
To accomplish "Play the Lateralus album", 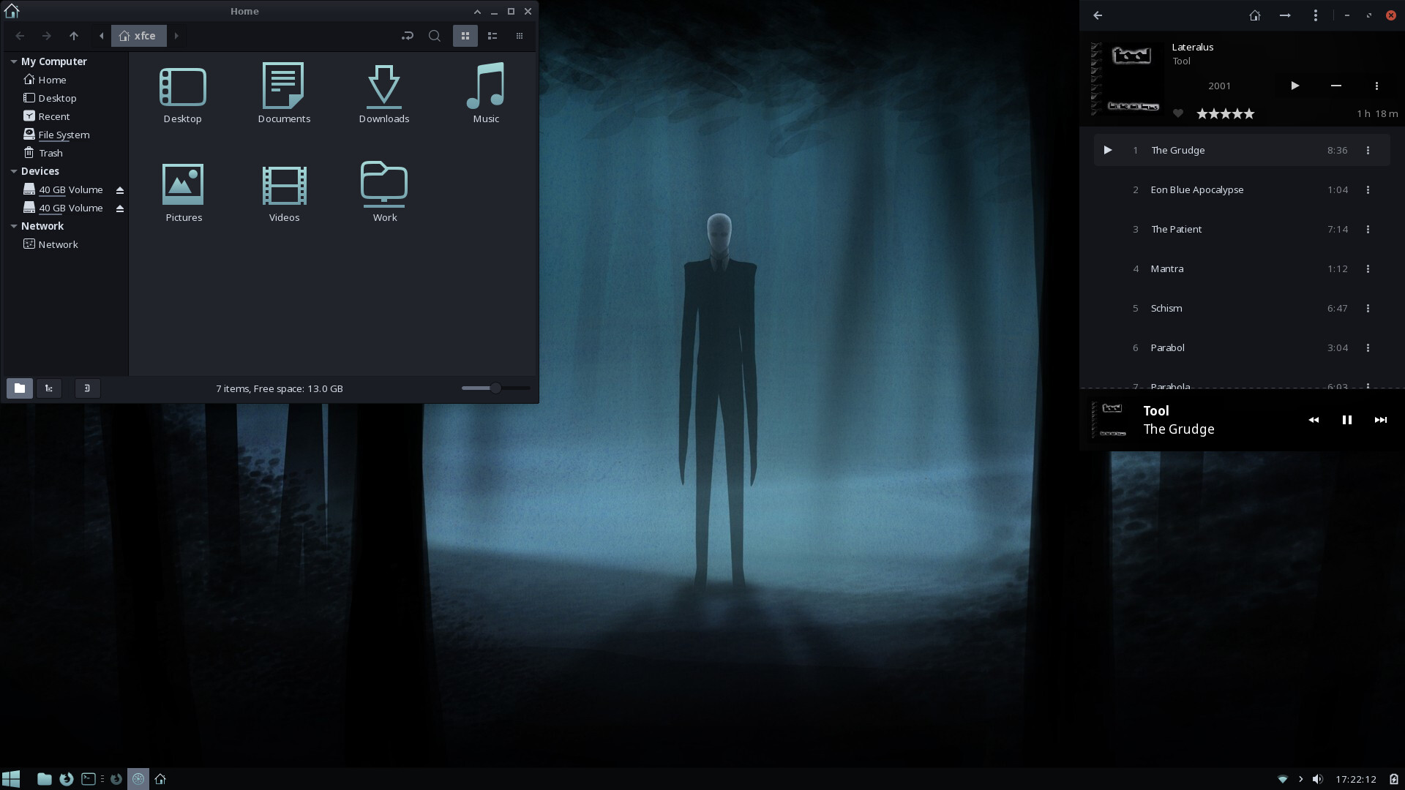I will pos(1295,86).
